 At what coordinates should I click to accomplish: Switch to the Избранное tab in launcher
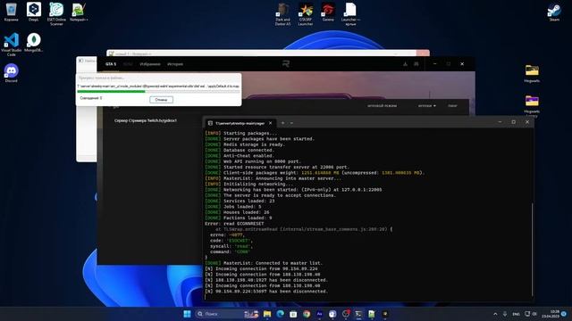(150, 64)
